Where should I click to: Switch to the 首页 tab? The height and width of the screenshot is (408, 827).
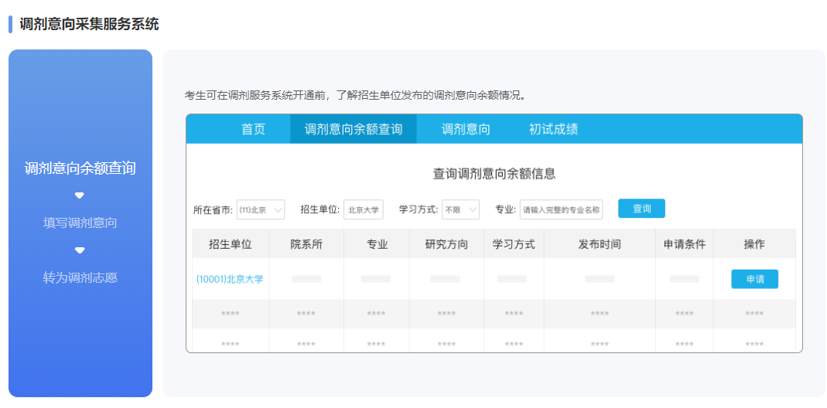click(253, 129)
